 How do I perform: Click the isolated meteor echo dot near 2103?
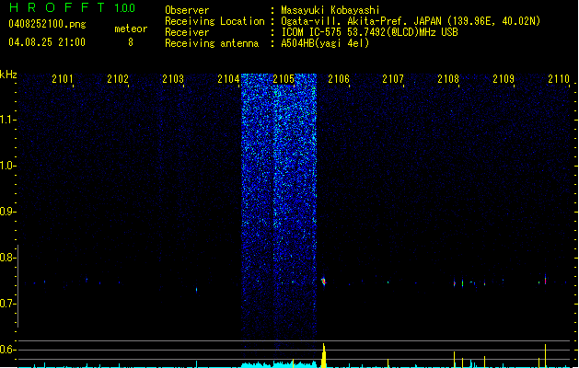[x=196, y=290]
